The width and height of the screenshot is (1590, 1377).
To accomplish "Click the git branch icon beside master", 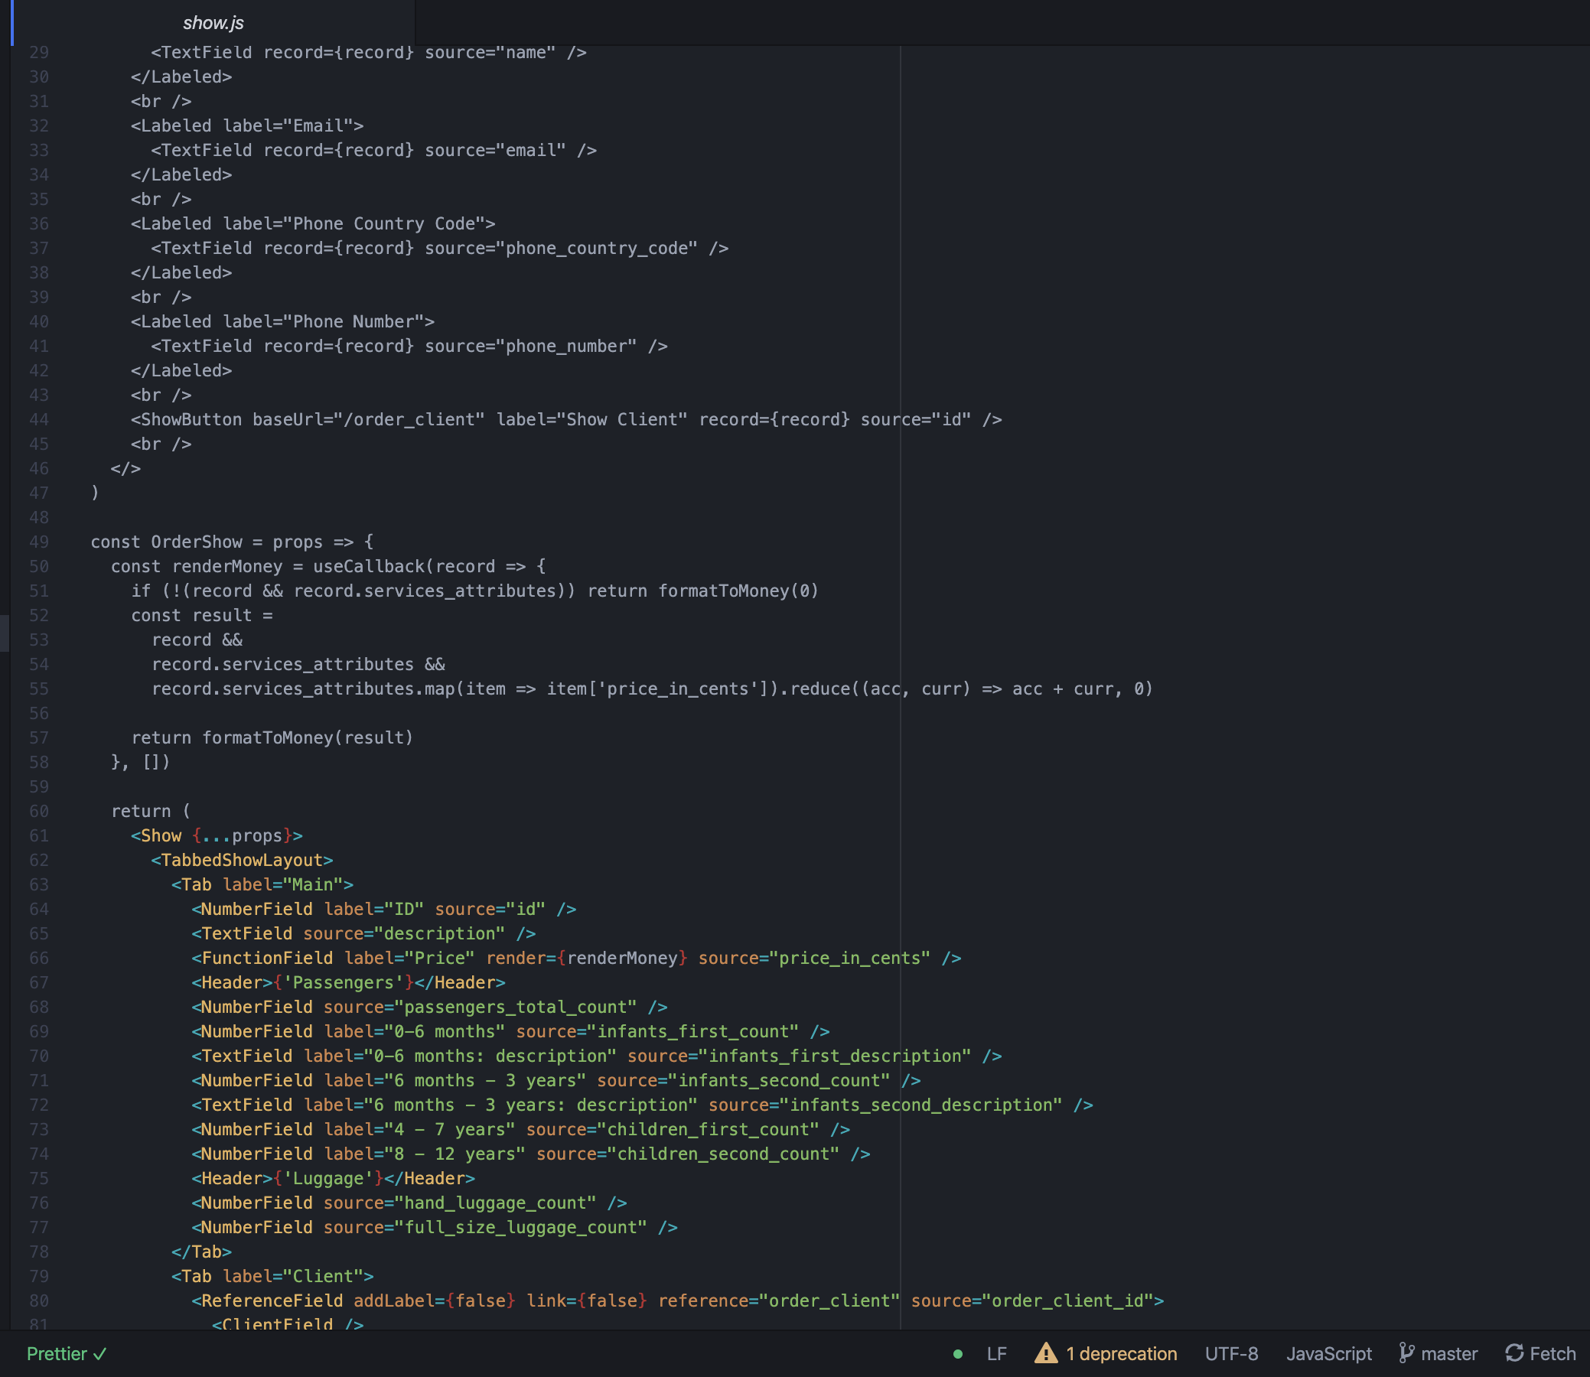I will pos(1409,1353).
